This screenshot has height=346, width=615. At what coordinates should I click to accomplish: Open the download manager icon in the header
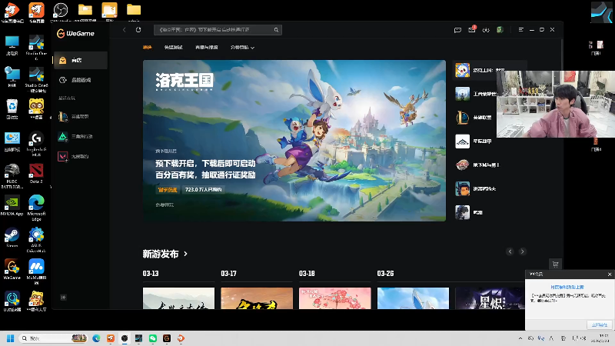(486, 30)
